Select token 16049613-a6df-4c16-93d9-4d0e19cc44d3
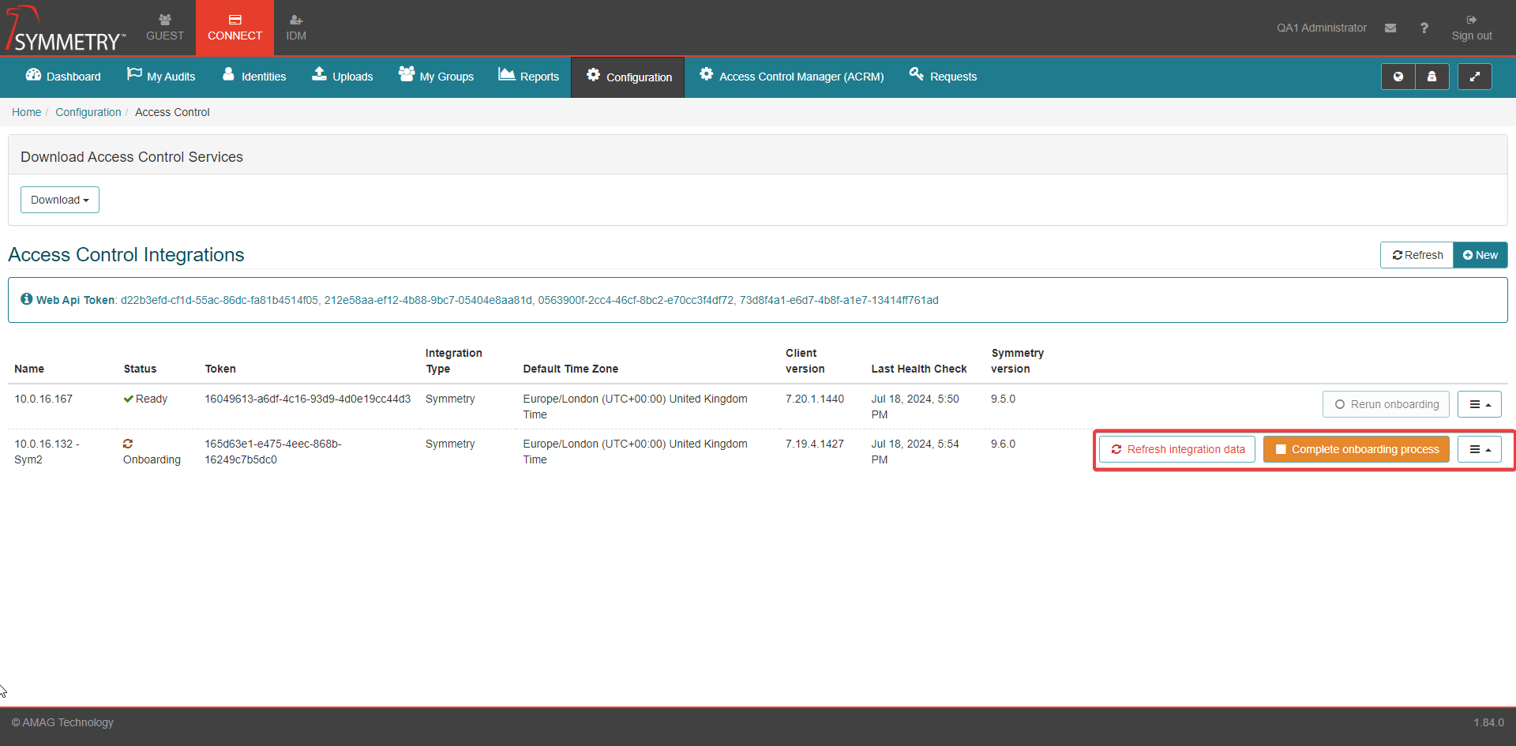Screen dimensions: 1516x746 click(x=308, y=399)
